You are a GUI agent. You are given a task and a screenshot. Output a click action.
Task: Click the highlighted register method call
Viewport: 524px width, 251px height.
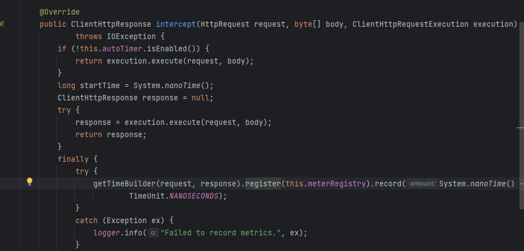(x=263, y=184)
